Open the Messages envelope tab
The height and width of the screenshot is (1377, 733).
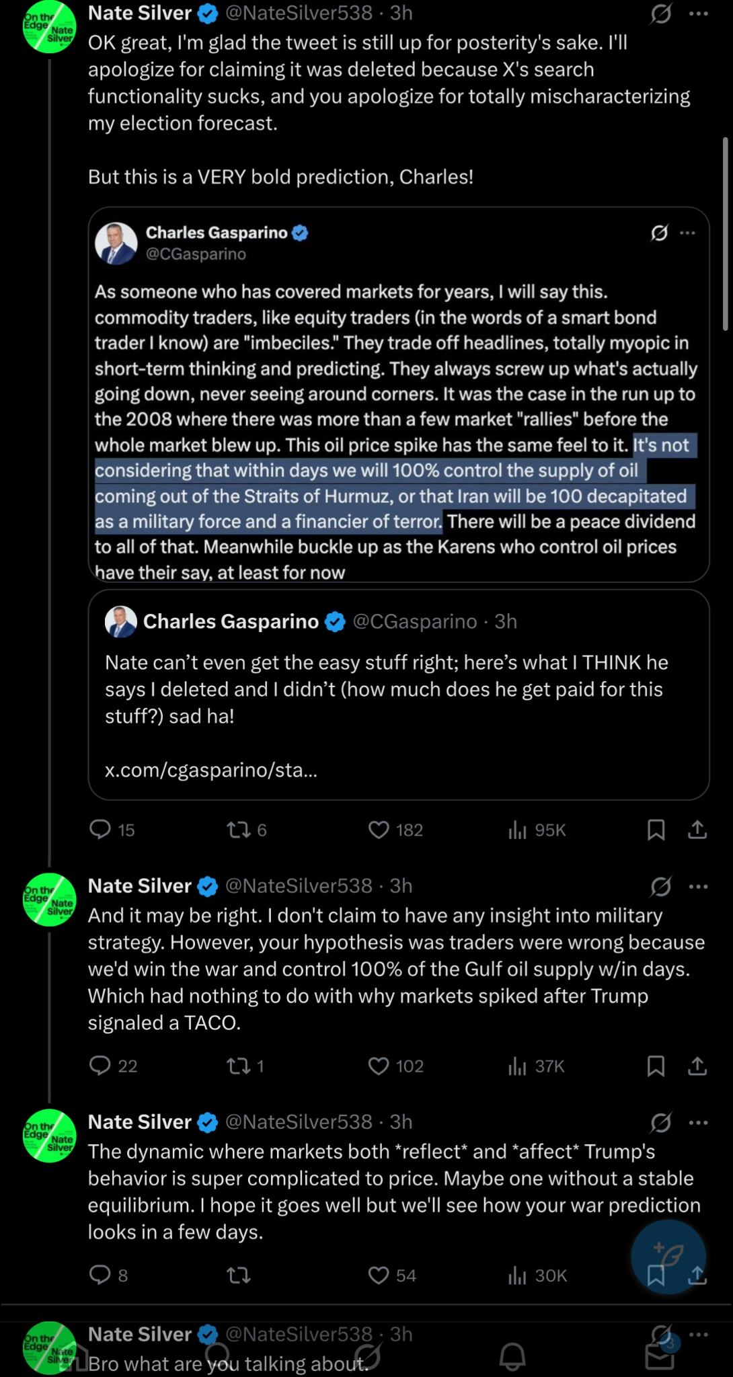(659, 1357)
